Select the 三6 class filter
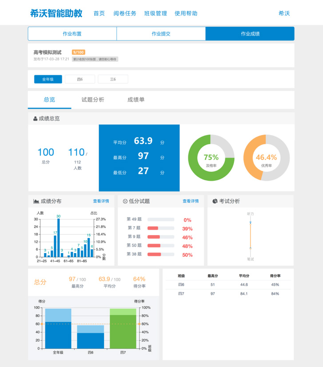 [x=113, y=79]
